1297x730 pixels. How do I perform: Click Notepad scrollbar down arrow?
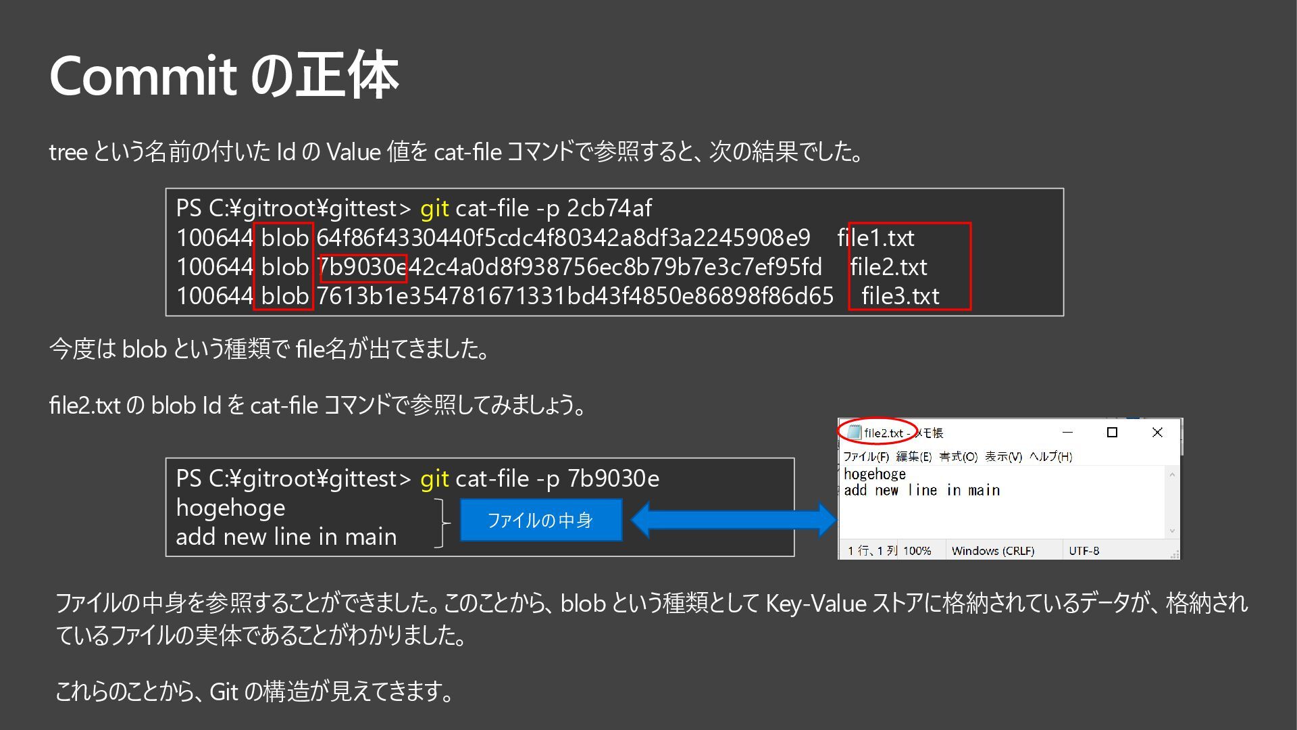[1172, 531]
